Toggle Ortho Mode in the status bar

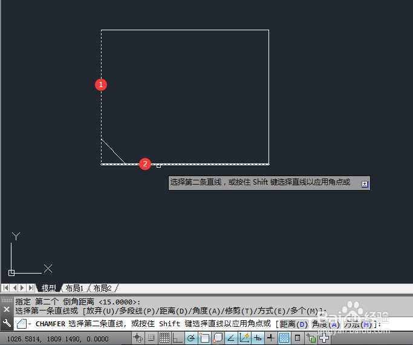click(178, 338)
